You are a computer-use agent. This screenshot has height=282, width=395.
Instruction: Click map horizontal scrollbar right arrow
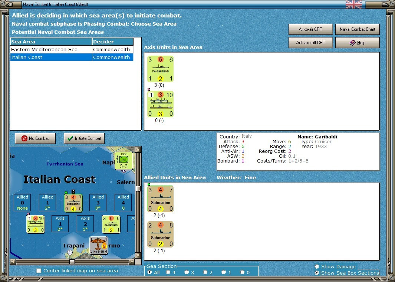coord(132,262)
